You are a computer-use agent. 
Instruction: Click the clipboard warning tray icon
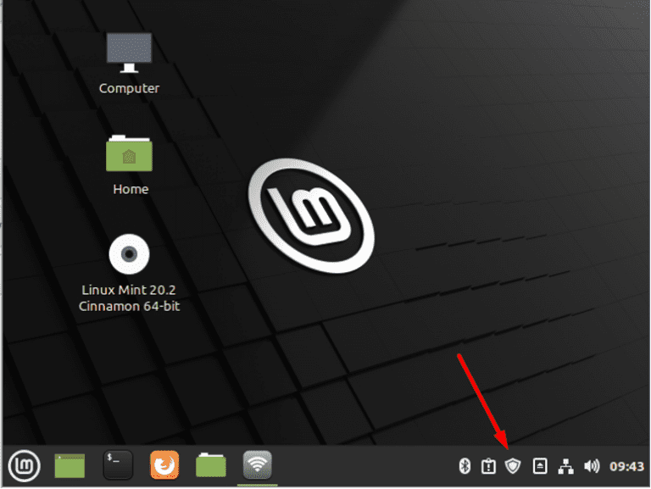click(488, 466)
